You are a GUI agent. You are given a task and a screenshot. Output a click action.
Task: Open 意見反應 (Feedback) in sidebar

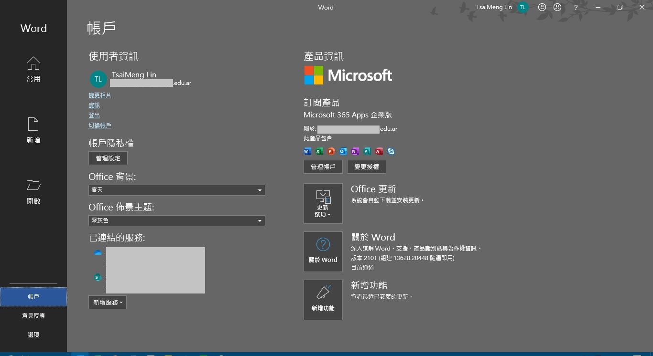coord(33,316)
